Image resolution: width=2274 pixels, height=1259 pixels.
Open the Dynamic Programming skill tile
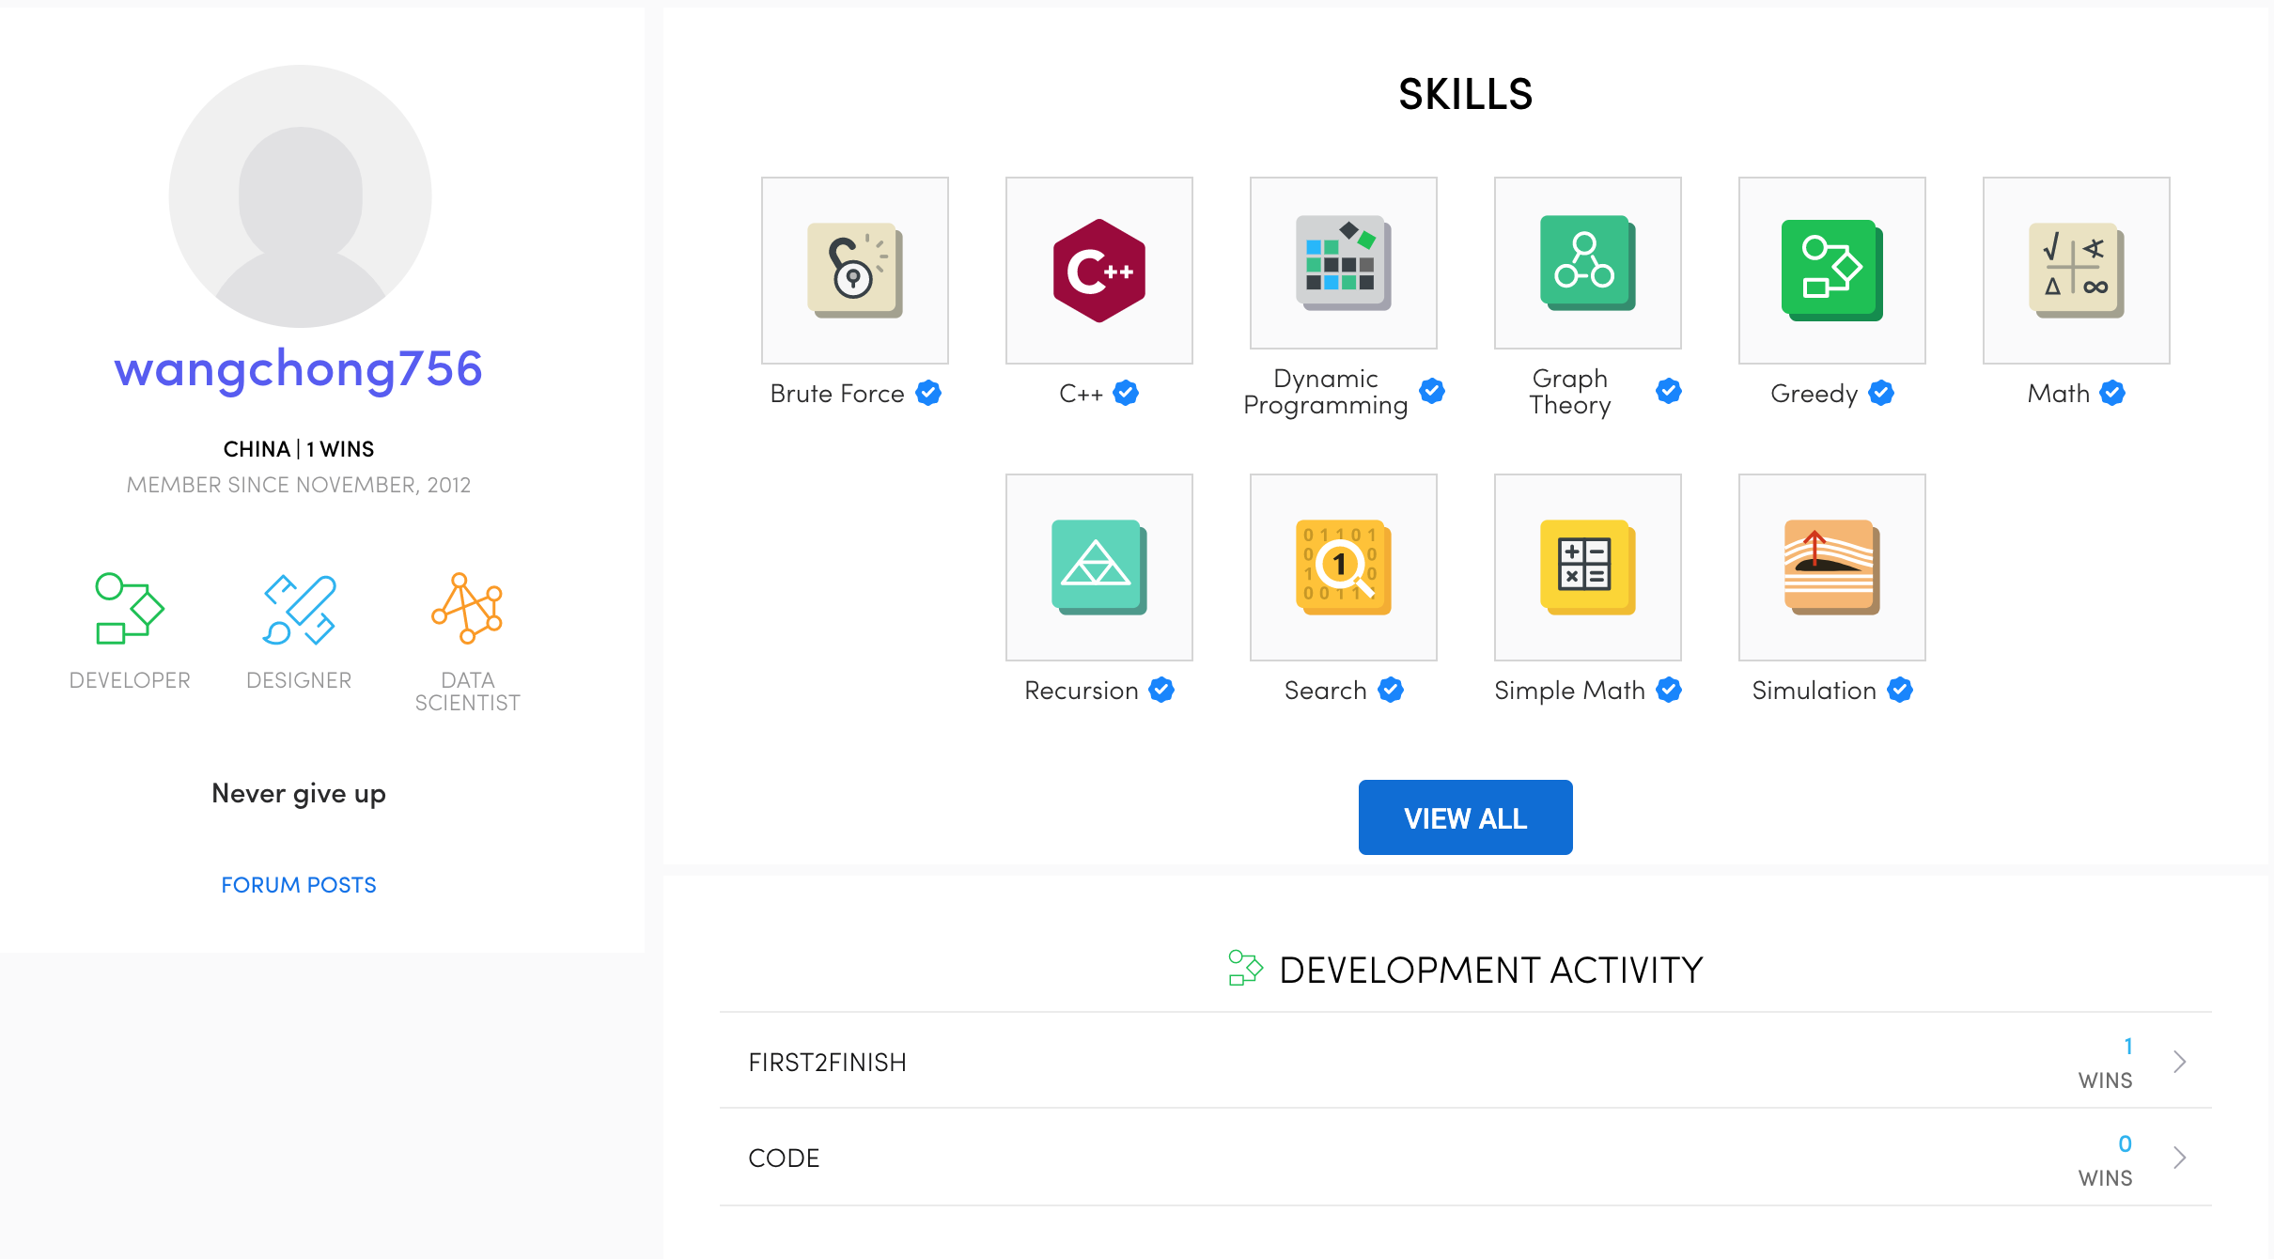1344,263
